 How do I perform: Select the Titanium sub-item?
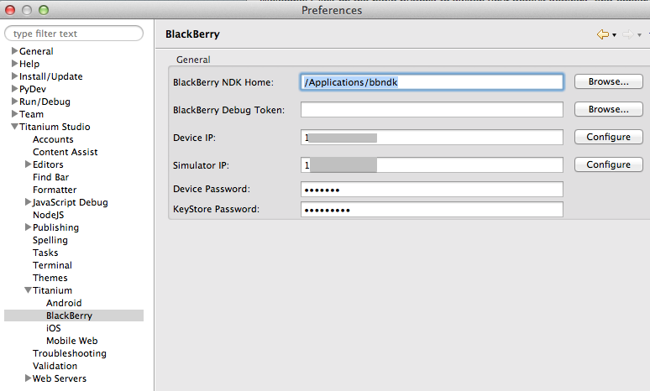52,290
